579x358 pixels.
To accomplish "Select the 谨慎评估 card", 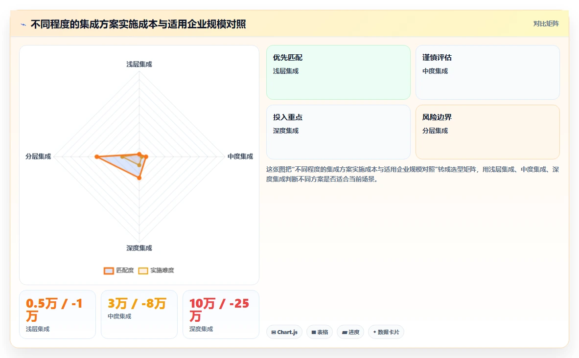I will [x=487, y=72].
